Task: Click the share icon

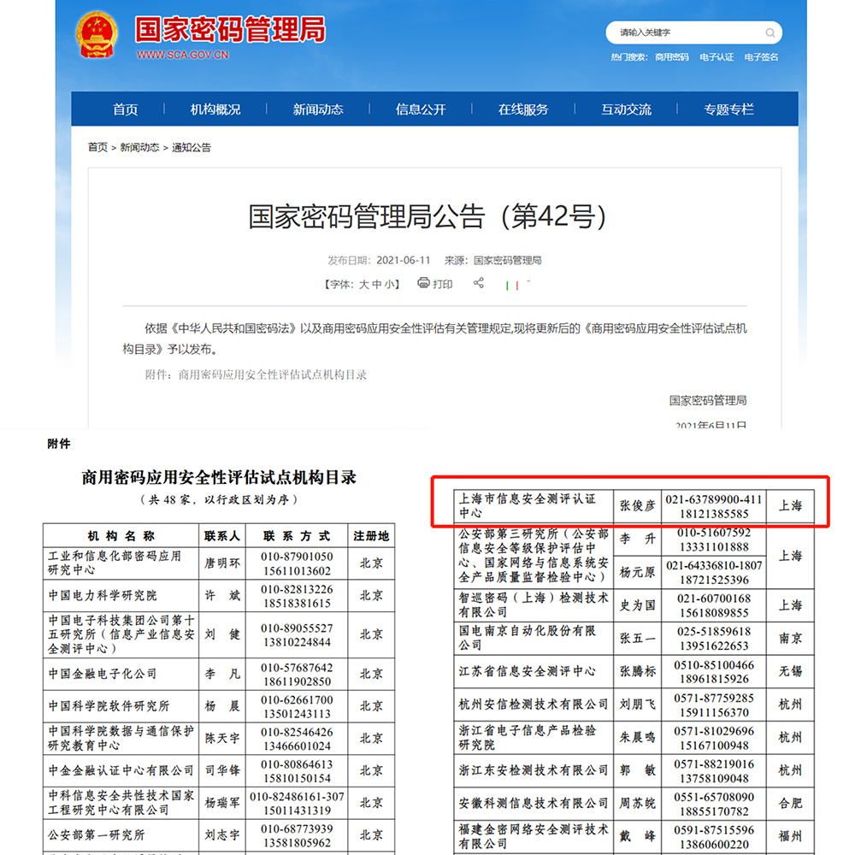Action: [478, 282]
